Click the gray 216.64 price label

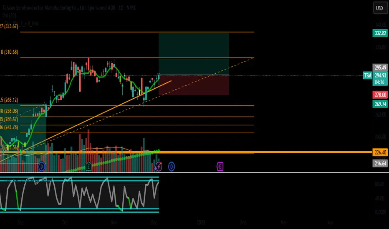[x=380, y=163]
